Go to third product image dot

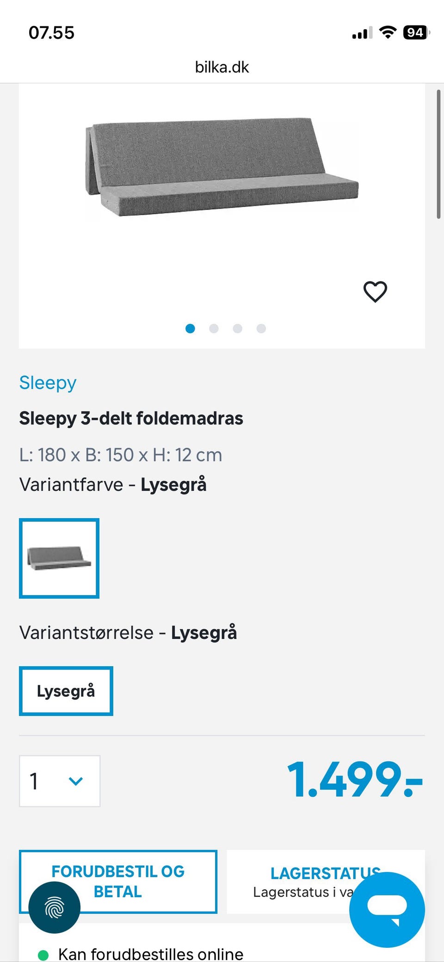(237, 329)
